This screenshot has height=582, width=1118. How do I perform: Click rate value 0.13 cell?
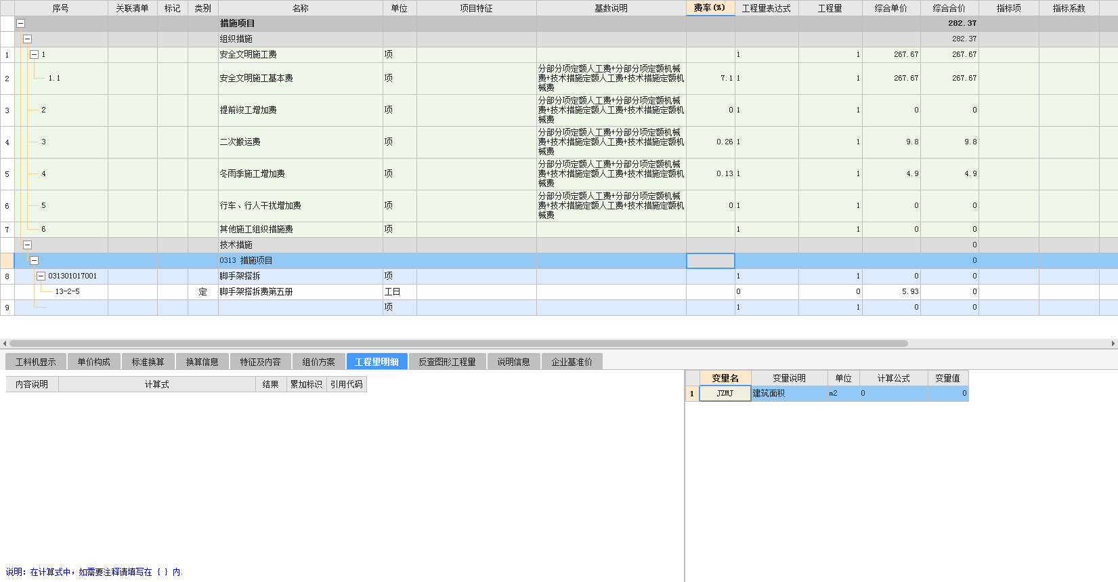click(x=710, y=174)
